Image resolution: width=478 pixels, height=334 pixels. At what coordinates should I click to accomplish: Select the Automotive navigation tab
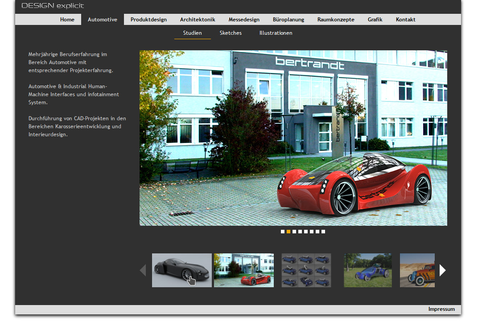(103, 20)
